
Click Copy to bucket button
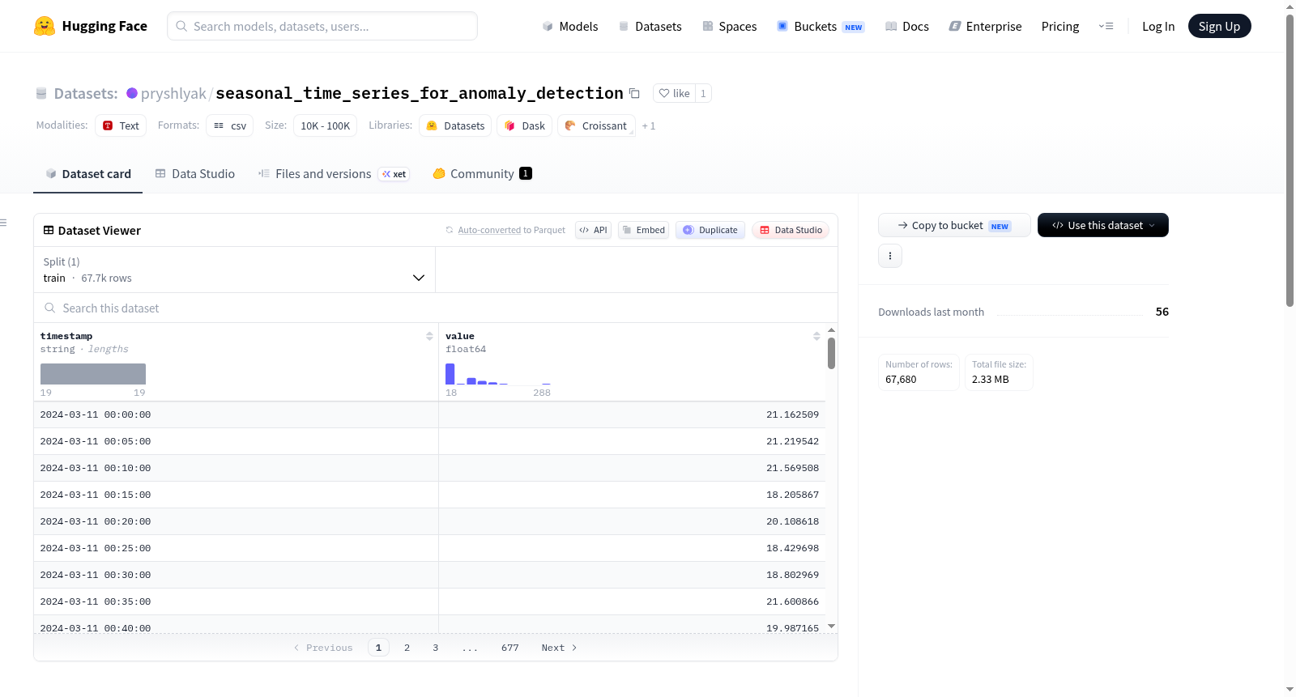[954, 225]
